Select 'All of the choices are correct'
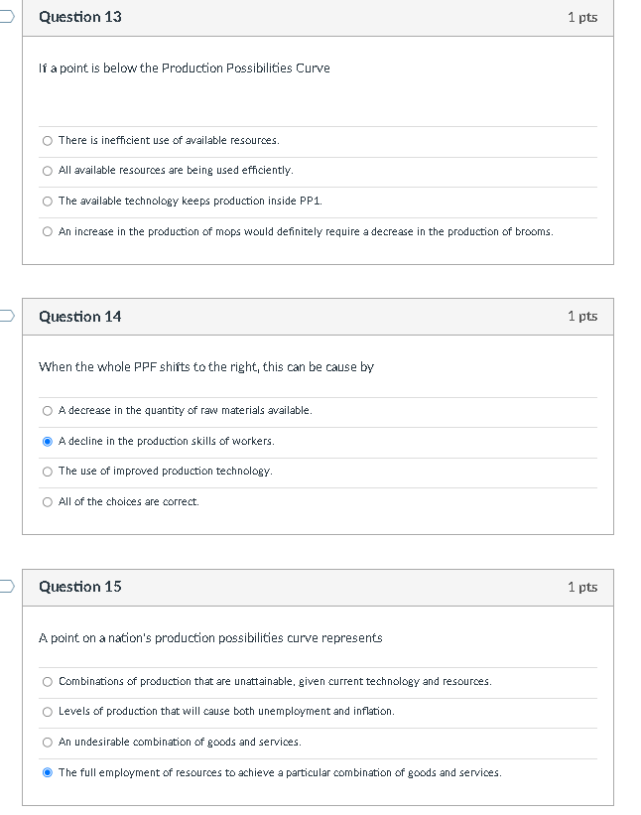Screen dimensions: 641x815 coord(47,501)
